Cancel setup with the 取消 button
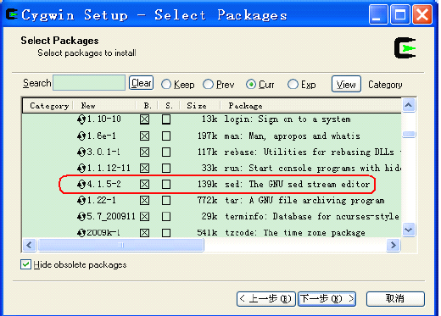The image size is (441, 316). 395,299
